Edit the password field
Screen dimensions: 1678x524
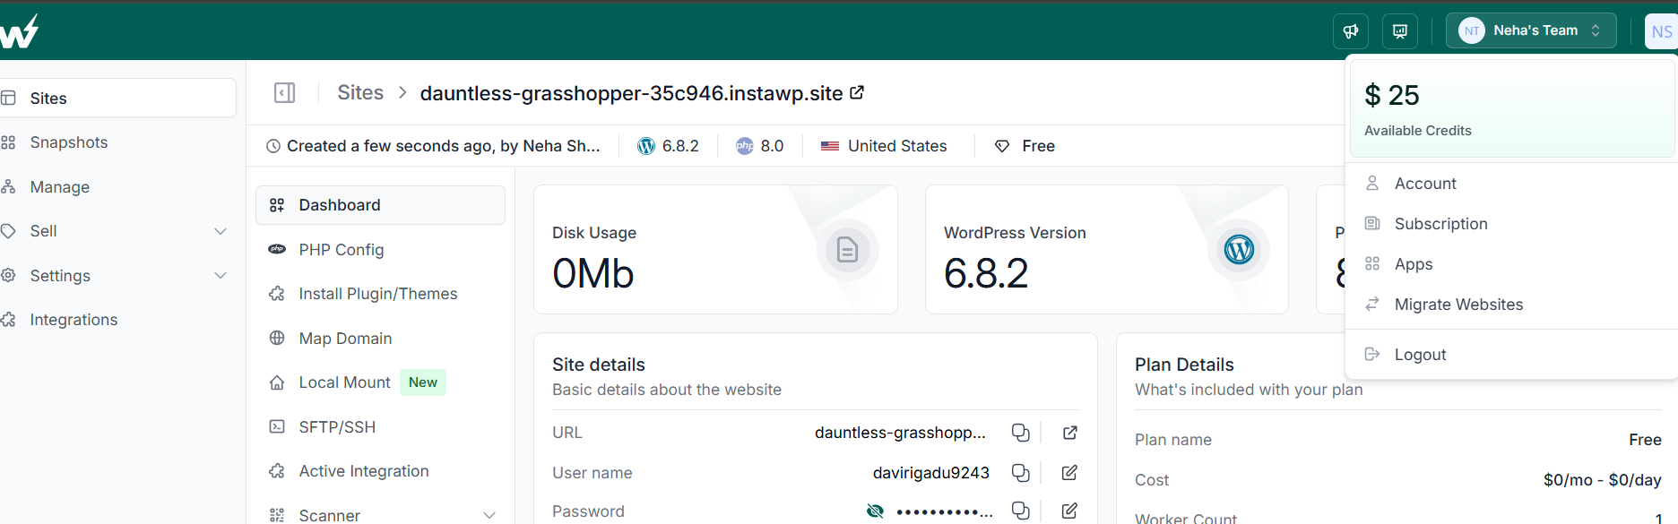tap(1069, 511)
